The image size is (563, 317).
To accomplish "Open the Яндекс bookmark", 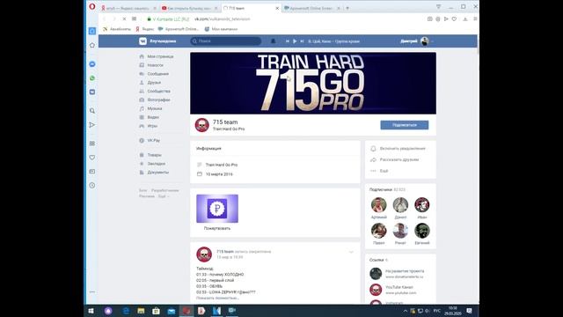I will point(144,29).
